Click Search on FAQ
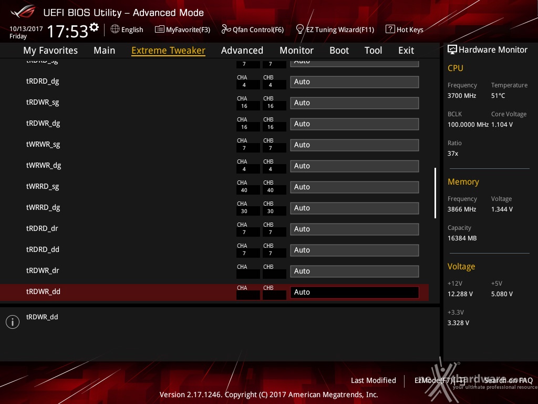Image resolution: width=538 pixels, height=404 pixels. pos(508,380)
